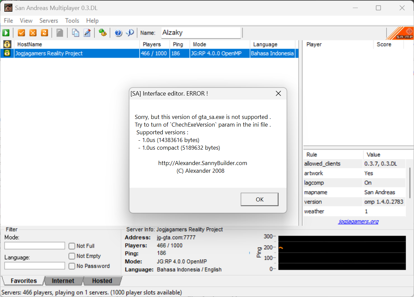Open the jogjagamers.org link
Screen dimensions: 414x297
(x=358, y=221)
